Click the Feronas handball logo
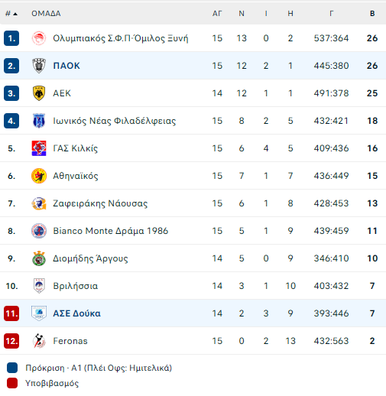386x396 pixels. pyautogui.click(x=39, y=341)
